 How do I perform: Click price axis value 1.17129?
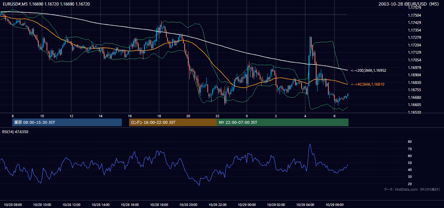[414, 52]
